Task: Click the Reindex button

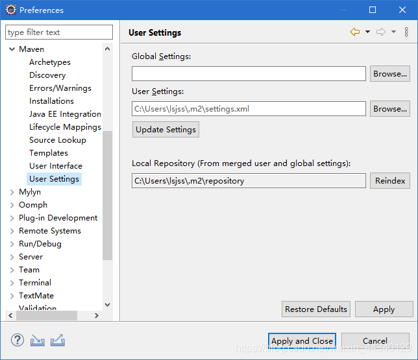Action: point(390,181)
